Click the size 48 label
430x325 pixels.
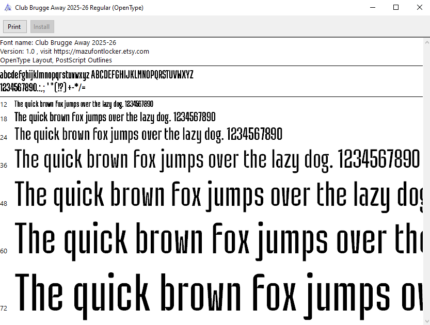(x=4, y=203)
